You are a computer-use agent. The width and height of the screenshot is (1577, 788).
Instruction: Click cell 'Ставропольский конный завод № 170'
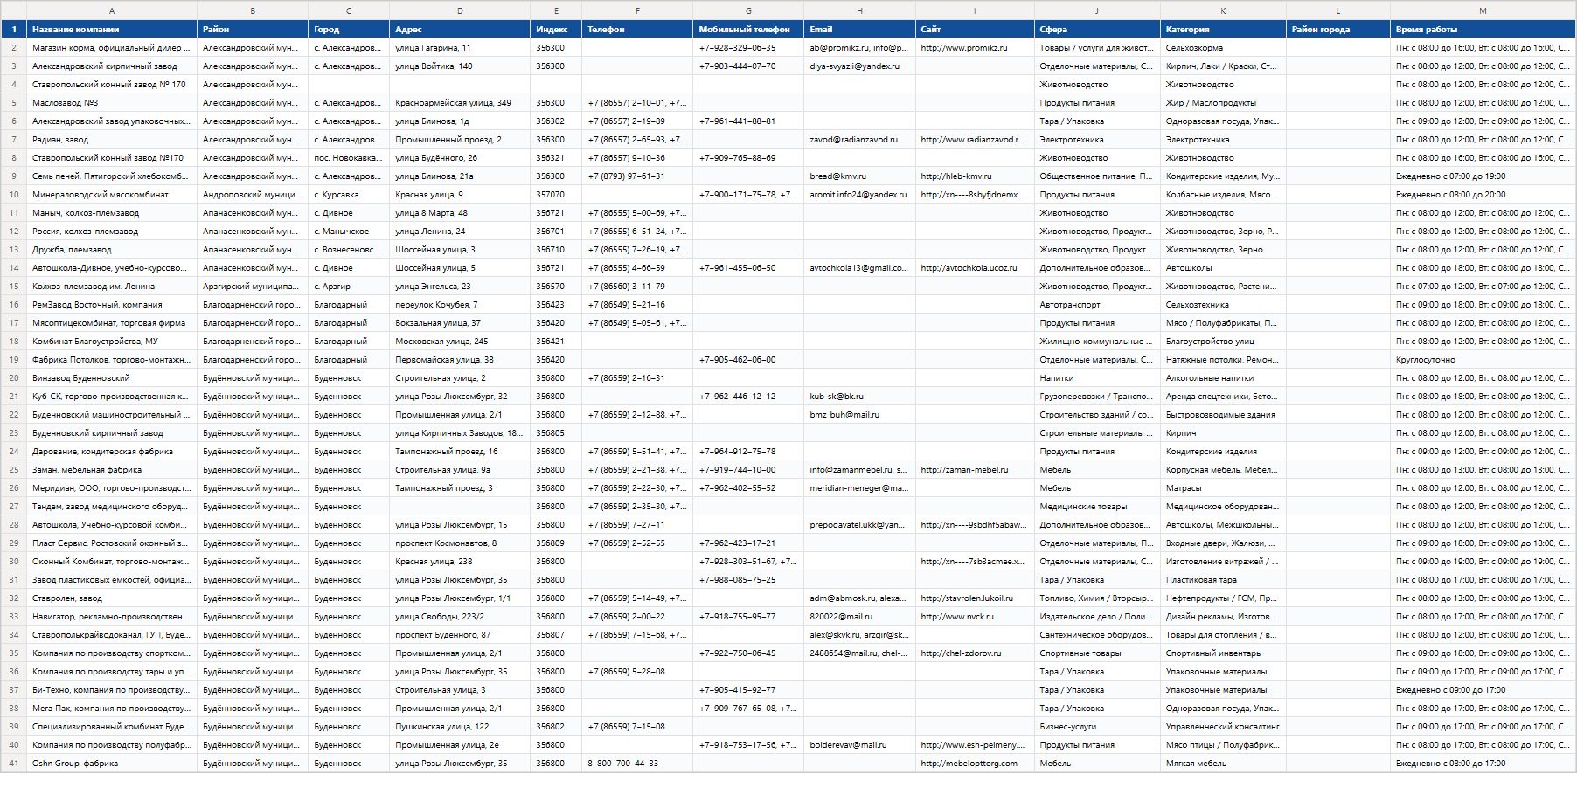[x=112, y=84]
